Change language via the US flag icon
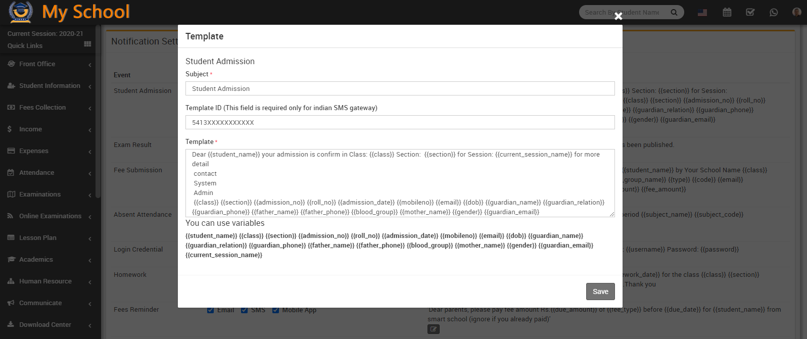807x339 pixels. click(703, 12)
